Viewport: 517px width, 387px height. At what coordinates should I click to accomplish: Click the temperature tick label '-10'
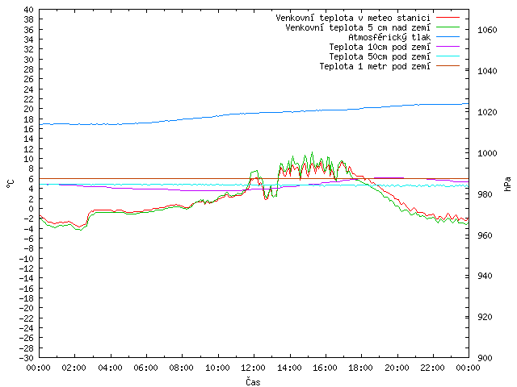(x=27, y=259)
